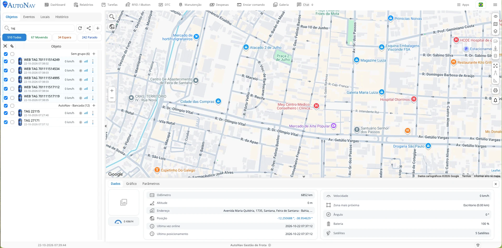Viewport: 502px width, 248px height.
Task: Open actions menu for TAG 22115
Action: pyautogui.click(x=93, y=113)
